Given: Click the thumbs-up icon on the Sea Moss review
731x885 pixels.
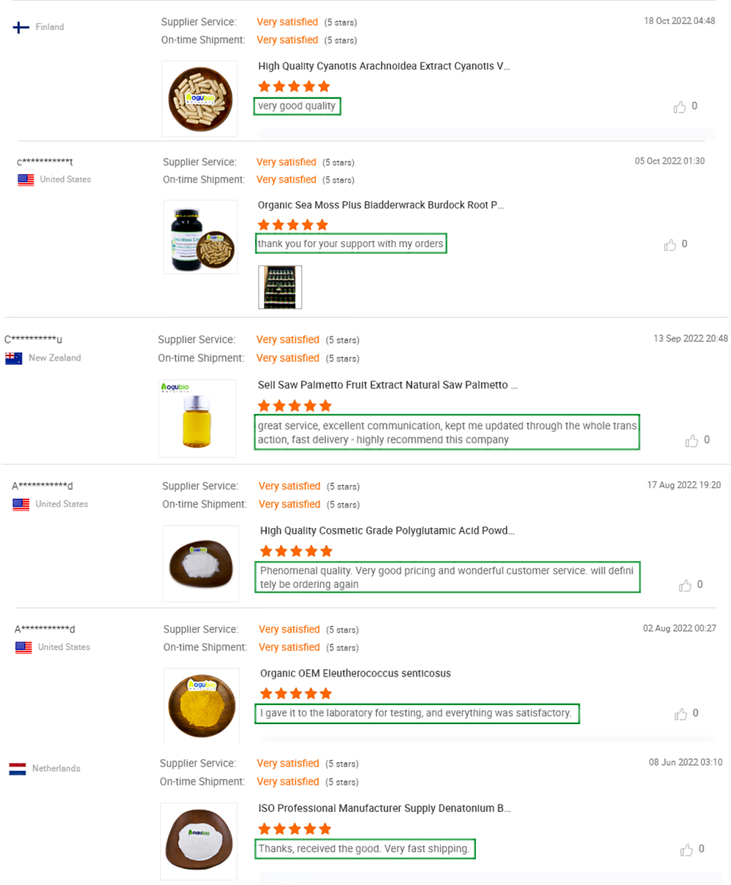Looking at the screenshot, I should (x=670, y=244).
